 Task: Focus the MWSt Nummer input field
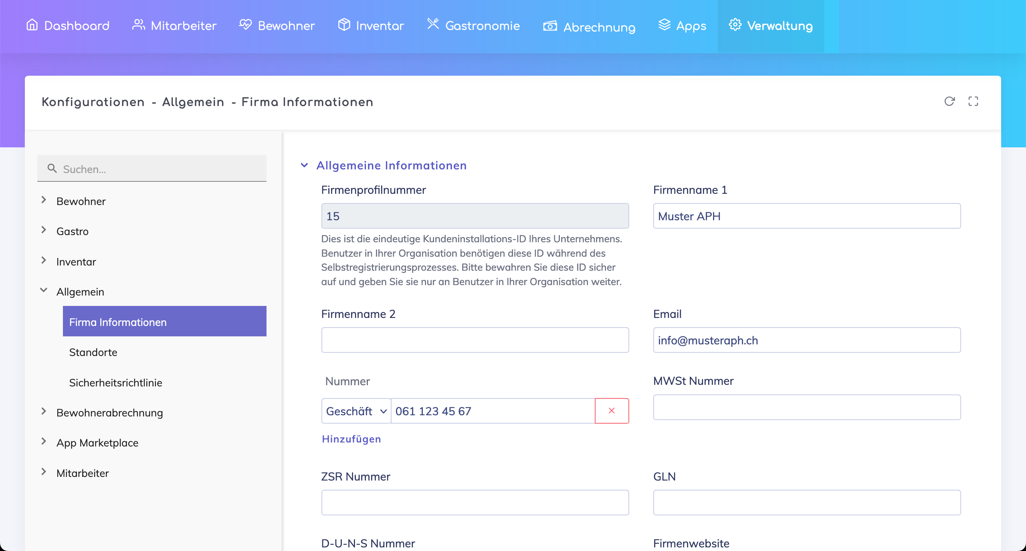(x=806, y=407)
